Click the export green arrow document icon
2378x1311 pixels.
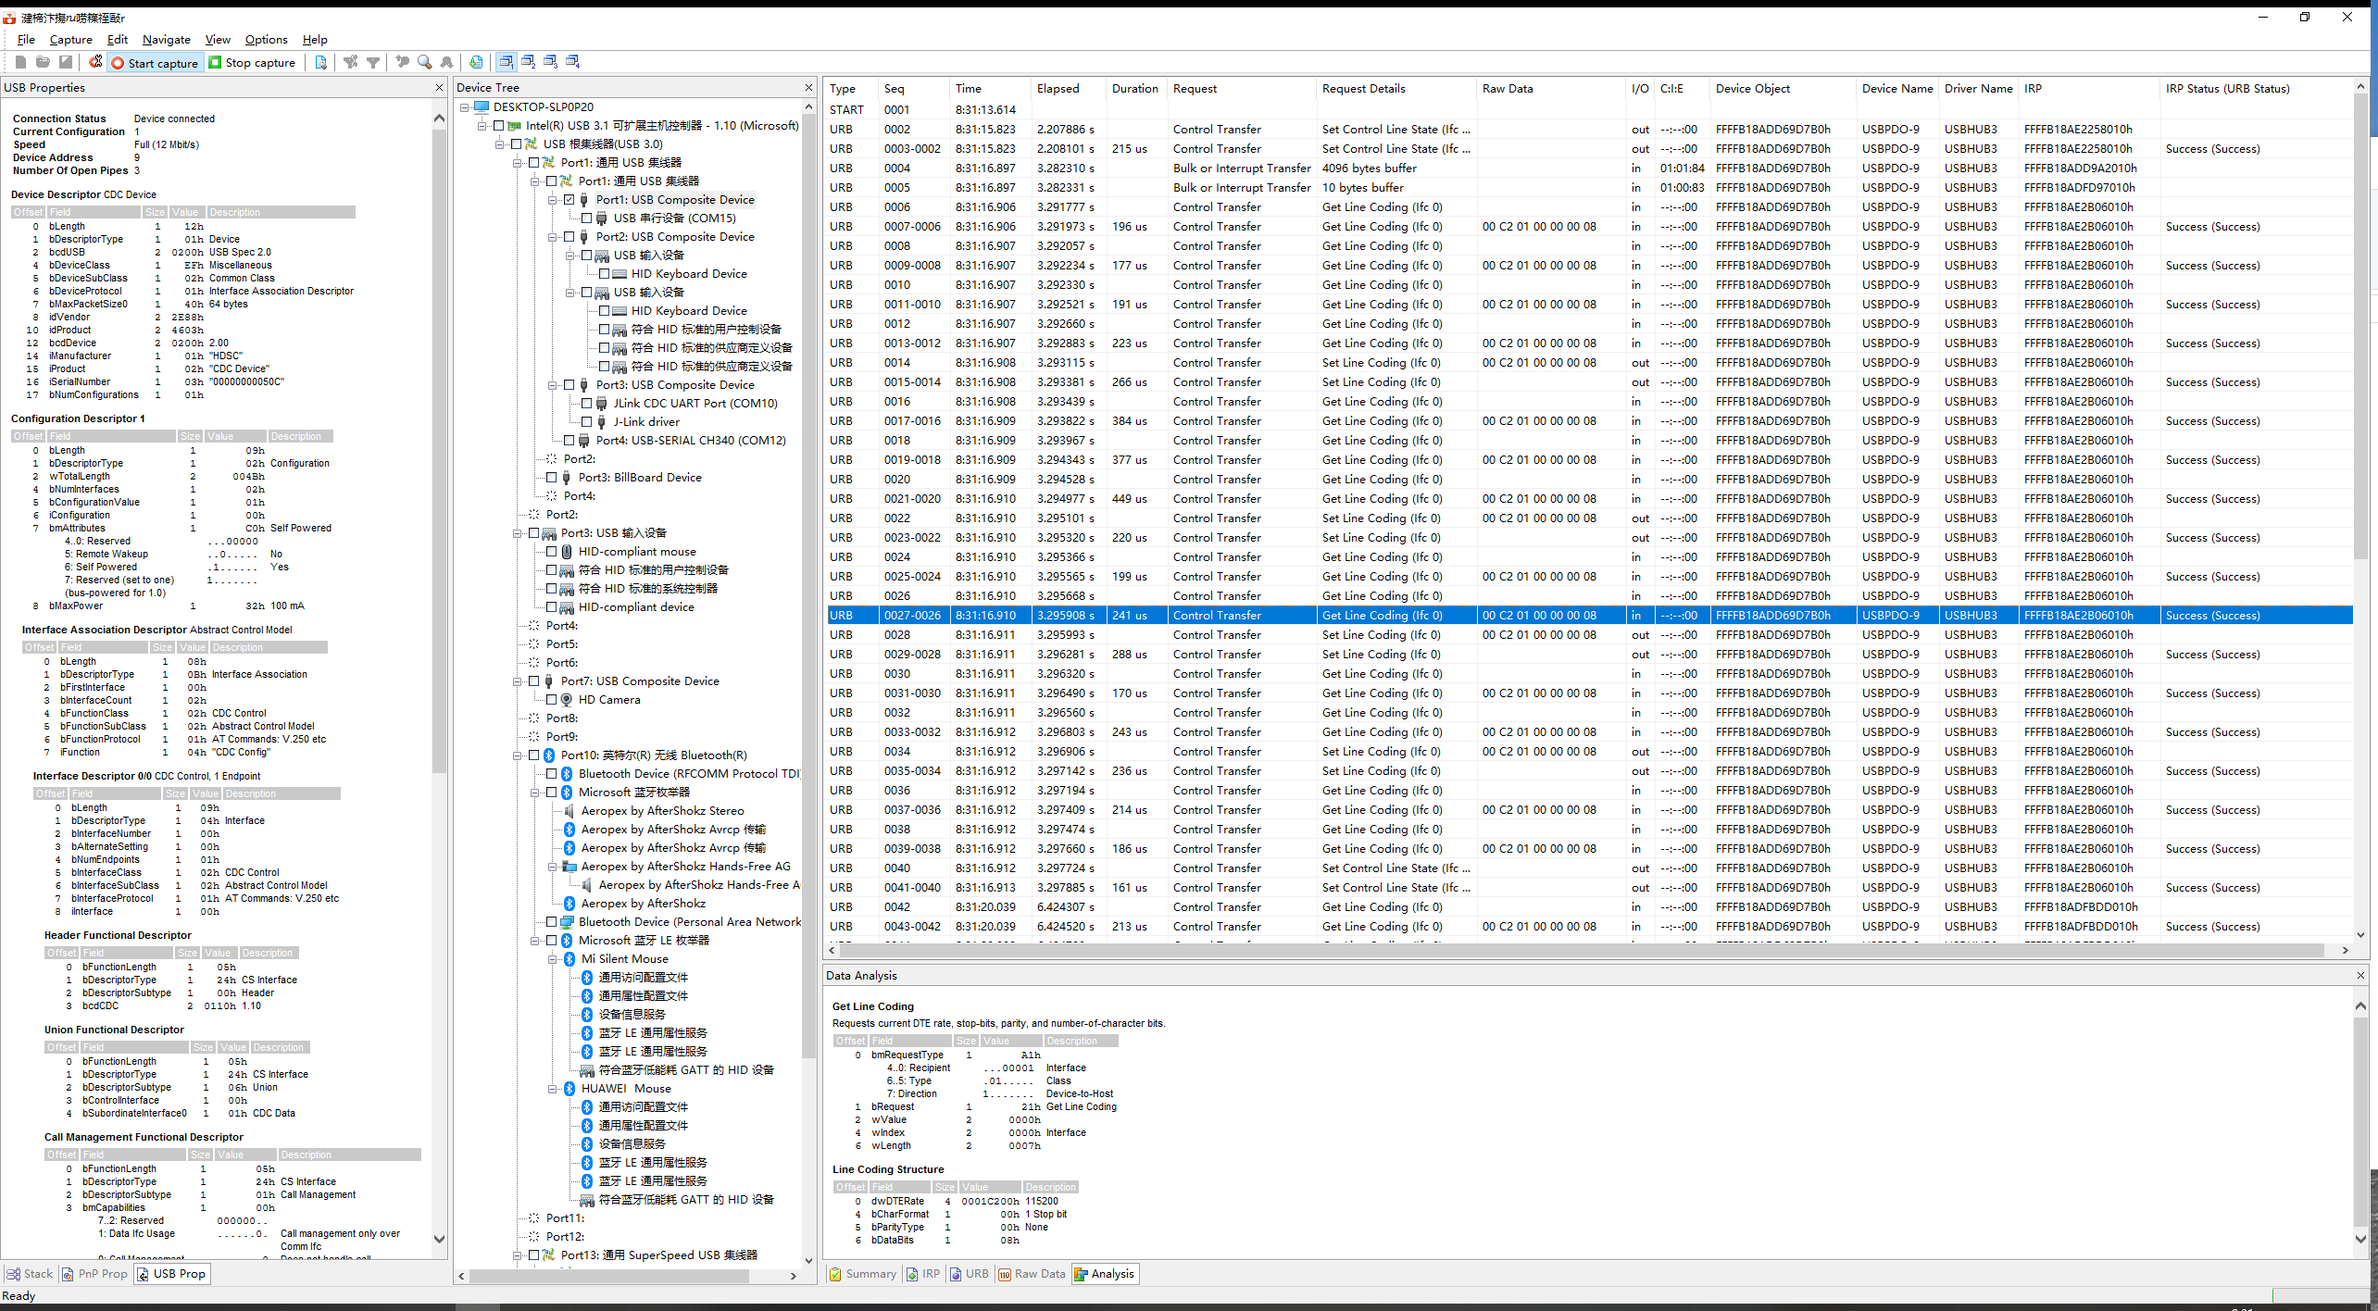point(476,62)
